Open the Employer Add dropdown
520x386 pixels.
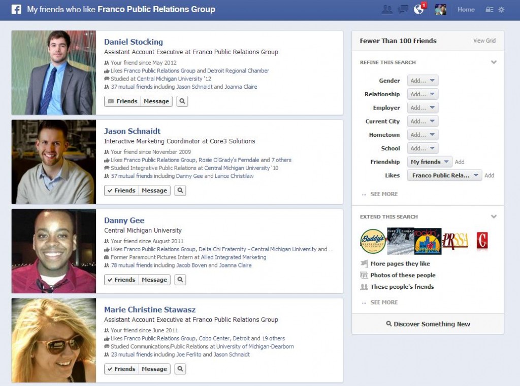coord(422,107)
